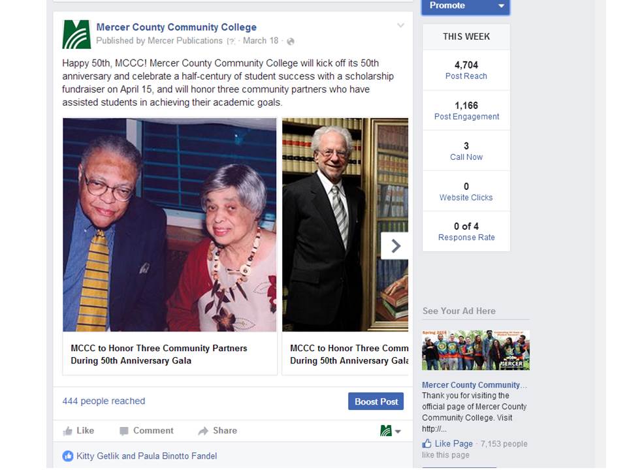Expand the Promote button dropdown arrow
Viewport: 627px width, 470px height.
coord(501,6)
